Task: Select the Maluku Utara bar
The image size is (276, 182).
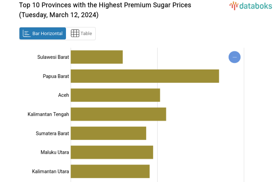Action: point(112,152)
